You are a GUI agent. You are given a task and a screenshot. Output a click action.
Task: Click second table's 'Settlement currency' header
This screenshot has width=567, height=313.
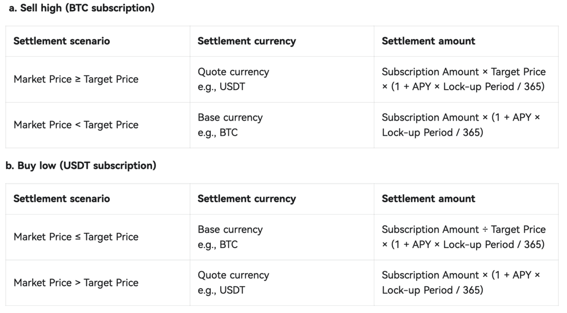click(x=247, y=198)
